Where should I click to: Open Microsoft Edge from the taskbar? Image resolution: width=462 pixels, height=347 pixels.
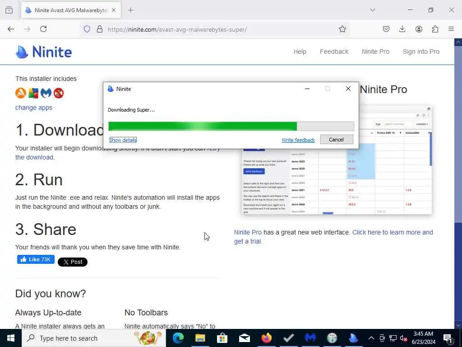178,338
